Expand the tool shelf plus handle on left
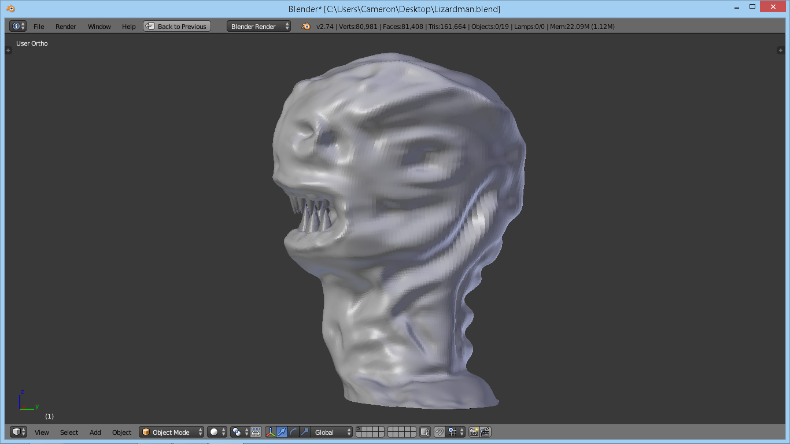Viewport: 790px width, 444px height. coord(8,50)
